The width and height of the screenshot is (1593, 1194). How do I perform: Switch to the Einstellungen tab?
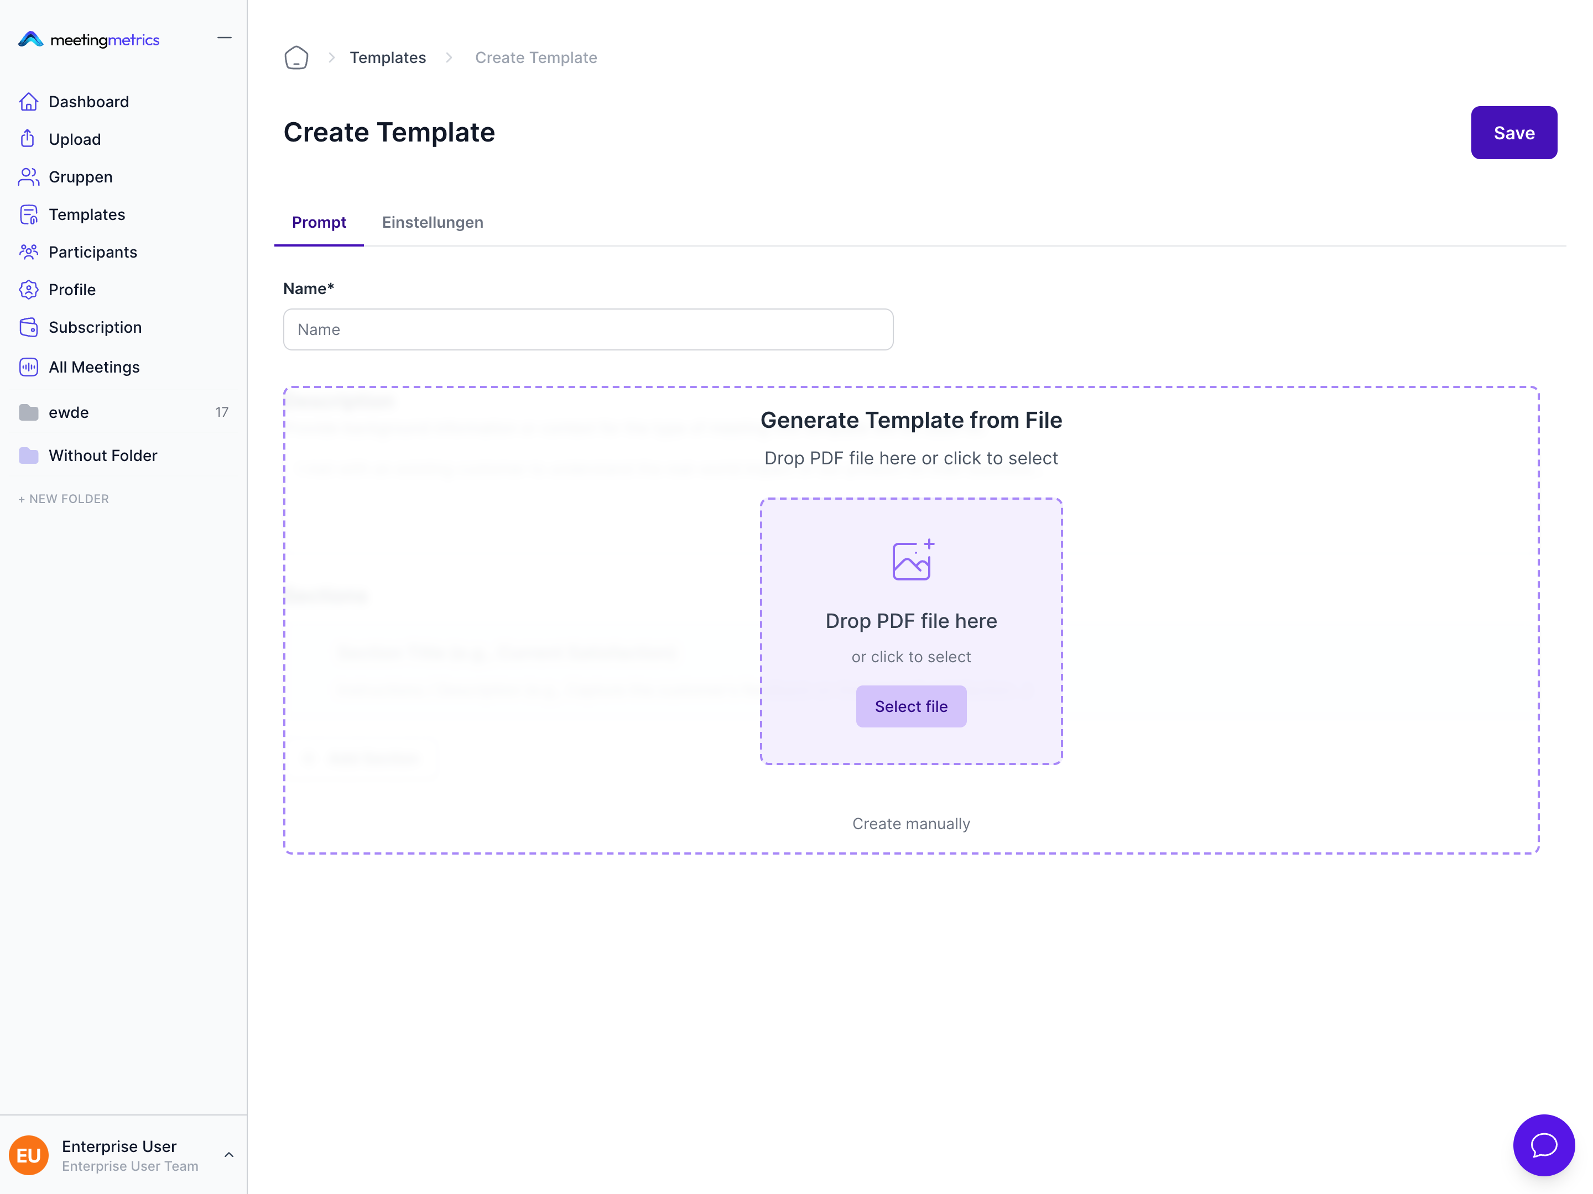(432, 222)
